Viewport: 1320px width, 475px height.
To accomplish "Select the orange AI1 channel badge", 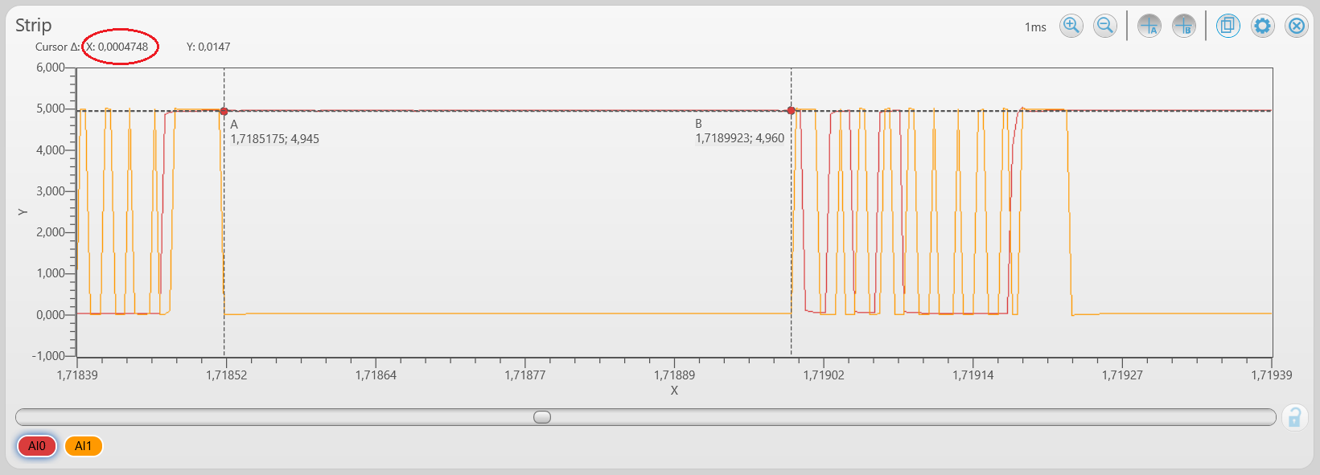I will [84, 446].
